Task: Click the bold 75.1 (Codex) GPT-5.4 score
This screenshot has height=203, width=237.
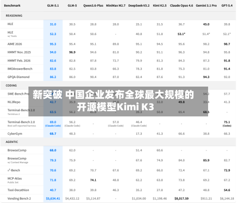Action: [x=227, y=124]
